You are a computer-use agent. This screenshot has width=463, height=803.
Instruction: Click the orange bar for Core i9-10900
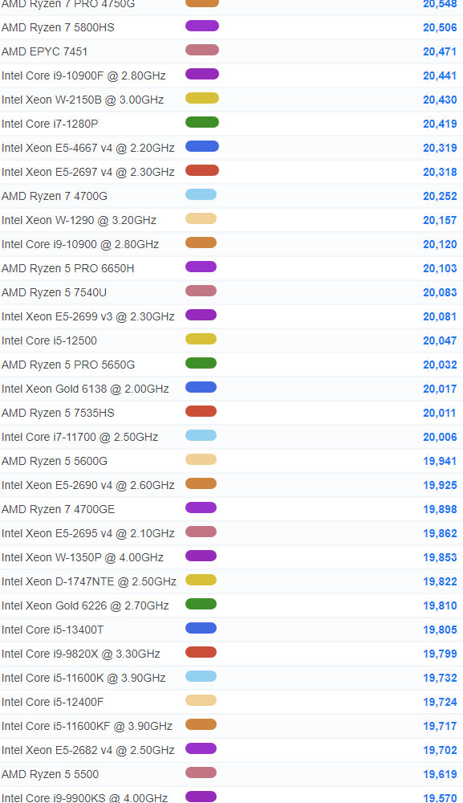tap(201, 243)
